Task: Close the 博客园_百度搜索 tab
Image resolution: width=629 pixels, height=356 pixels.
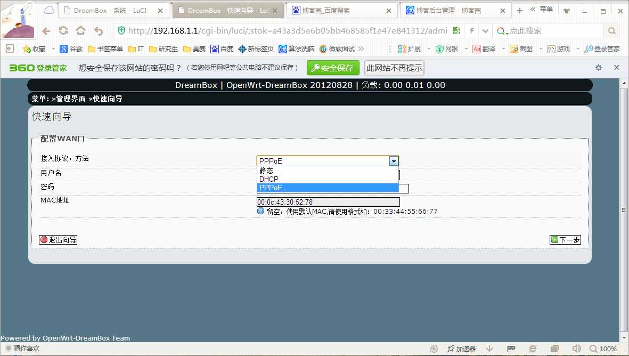Action: [389, 11]
